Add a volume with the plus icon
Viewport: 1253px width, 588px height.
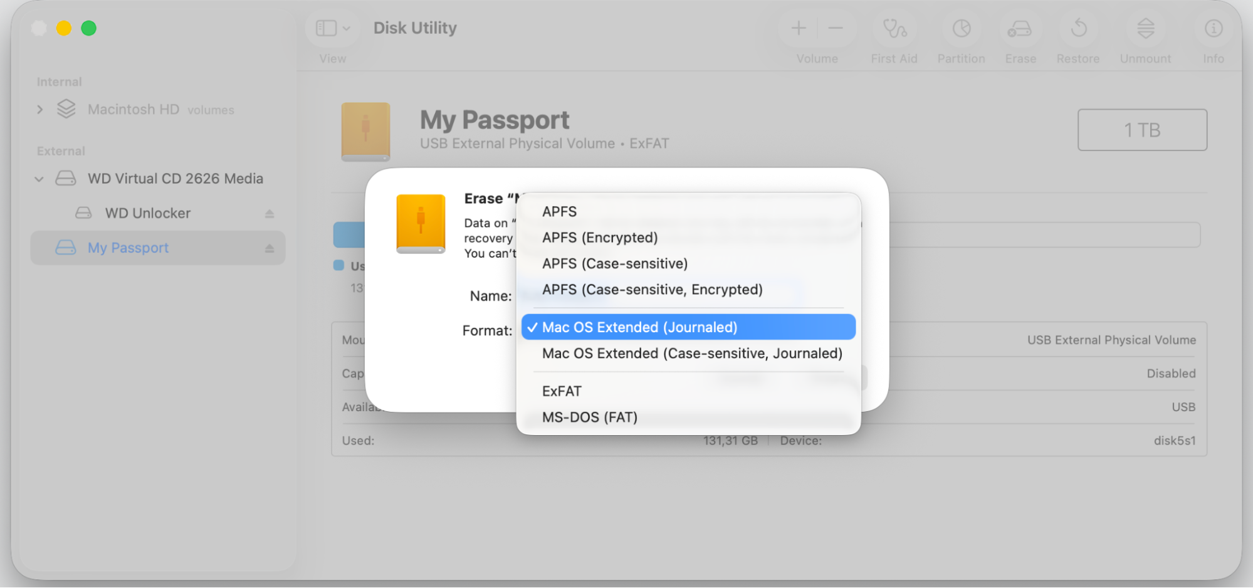click(799, 28)
